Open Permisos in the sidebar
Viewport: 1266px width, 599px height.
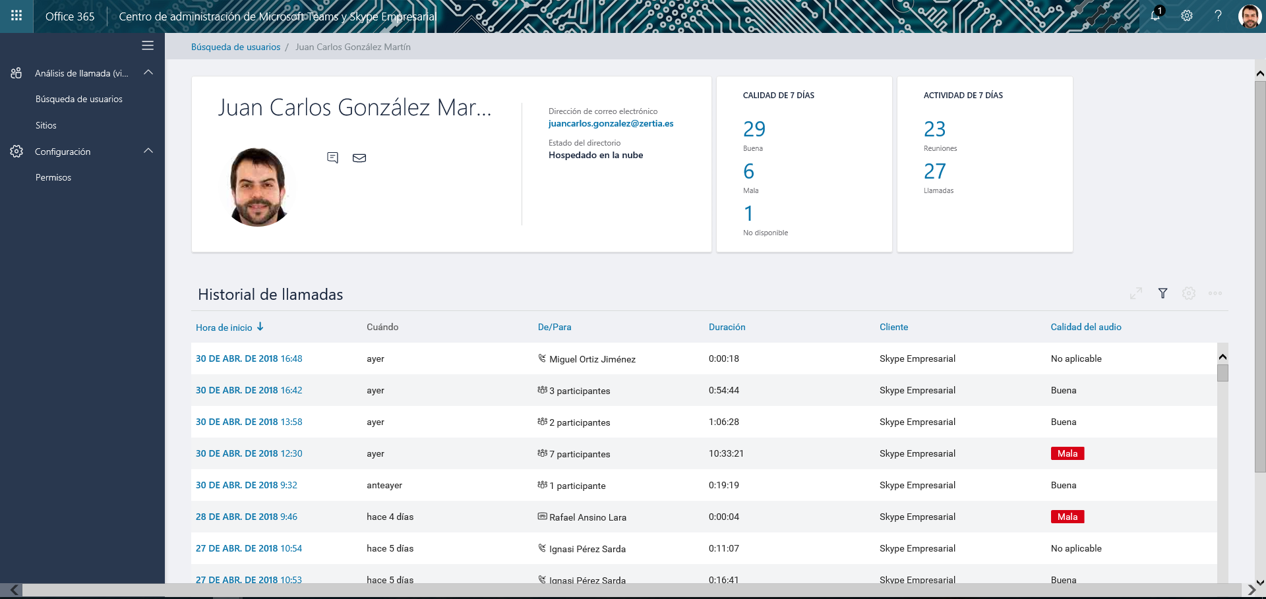coord(53,177)
